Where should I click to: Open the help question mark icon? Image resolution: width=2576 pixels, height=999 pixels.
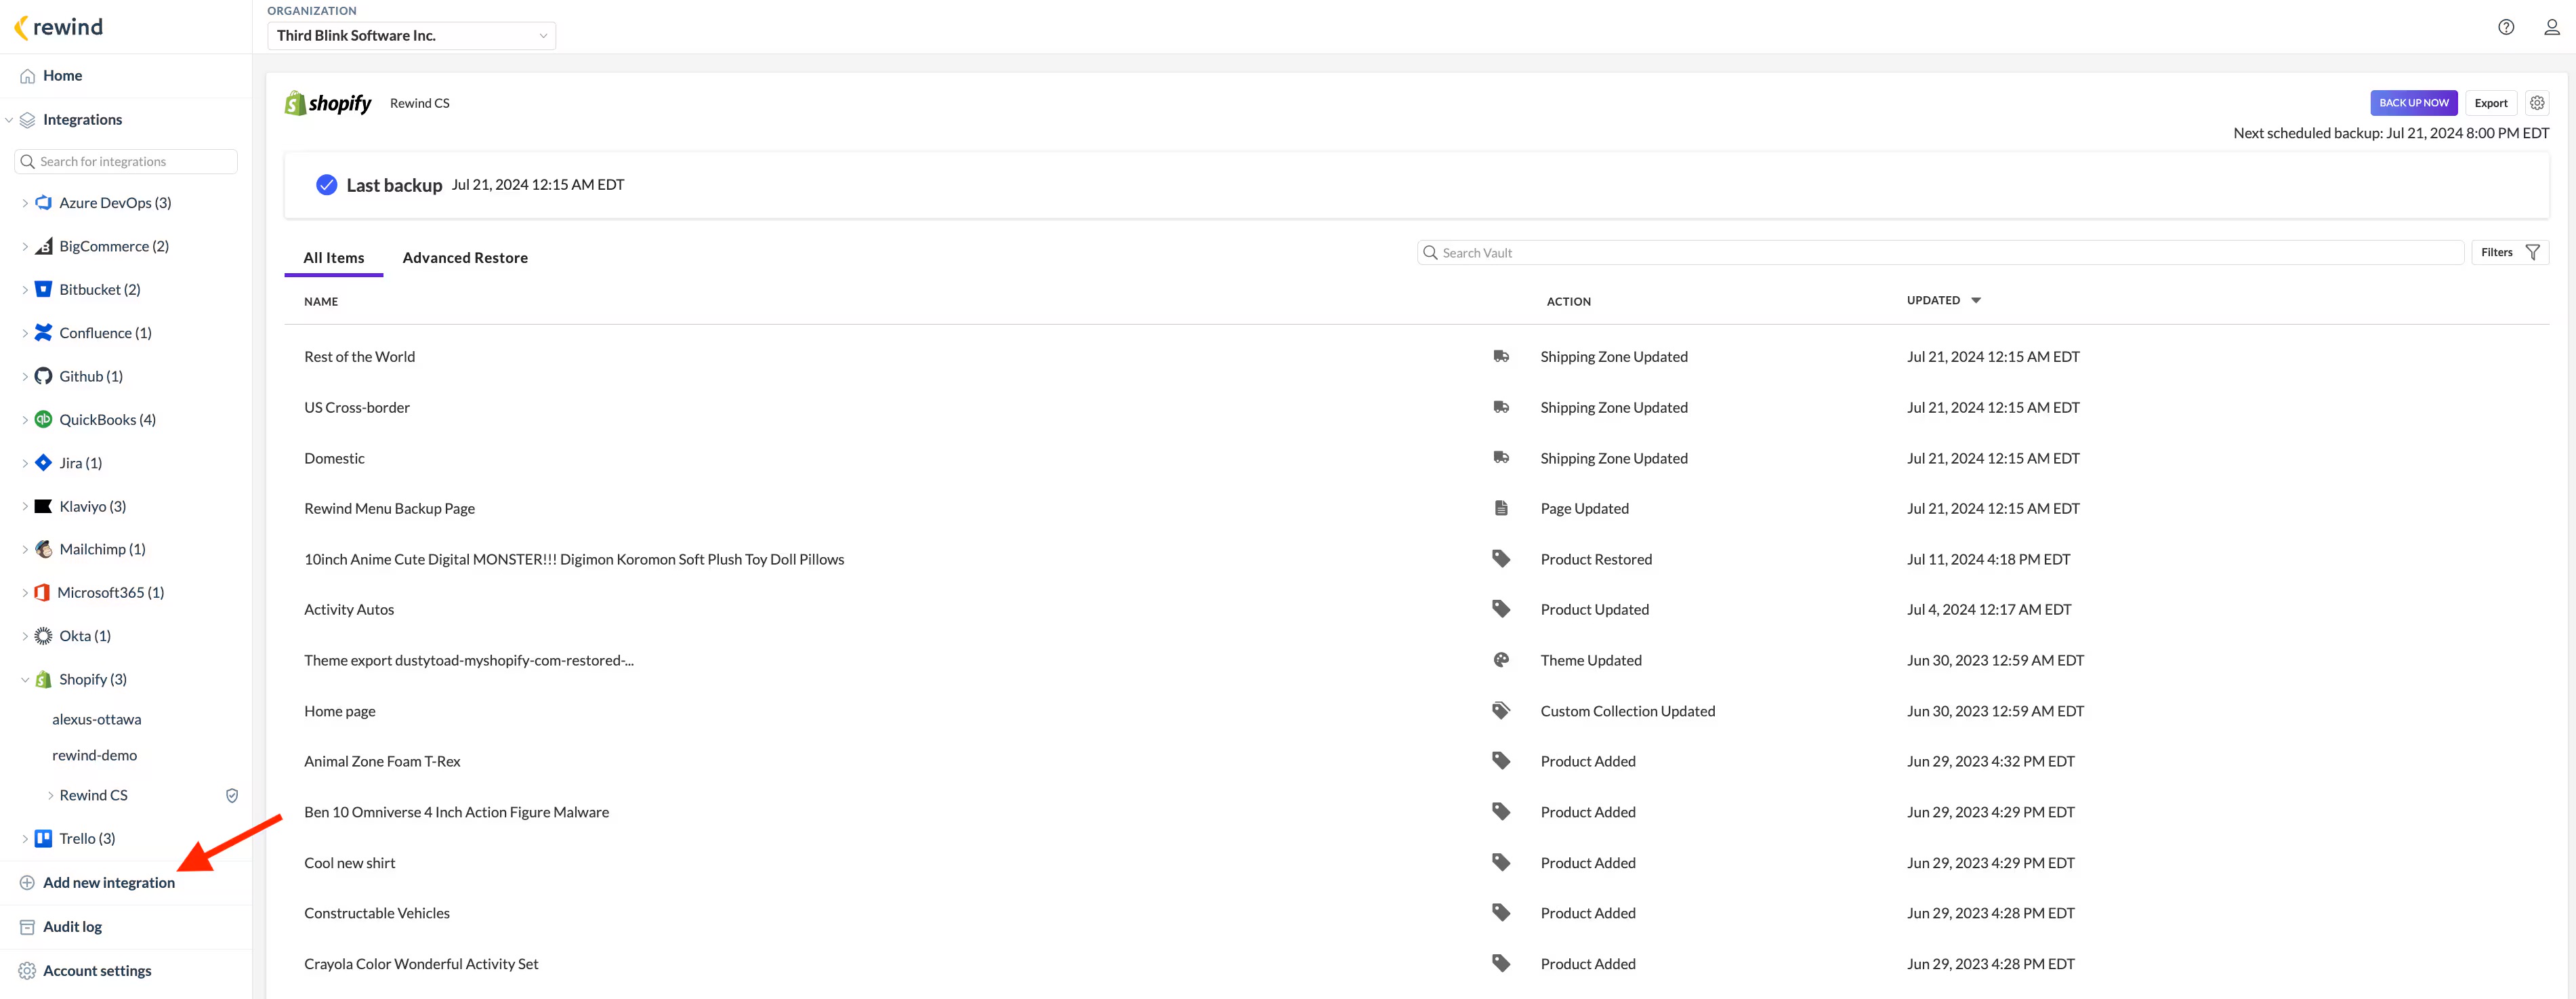click(2505, 27)
